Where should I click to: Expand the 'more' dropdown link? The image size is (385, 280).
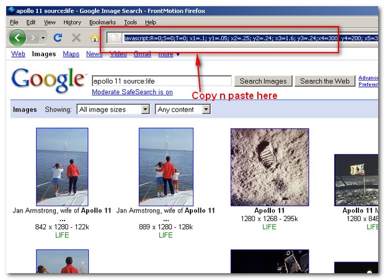(169, 54)
